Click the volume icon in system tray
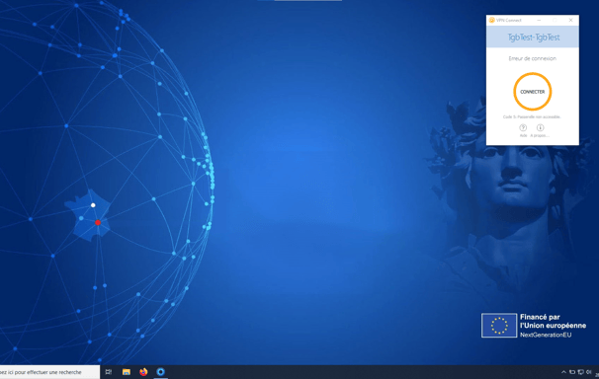 pyautogui.click(x=589, y=372)
